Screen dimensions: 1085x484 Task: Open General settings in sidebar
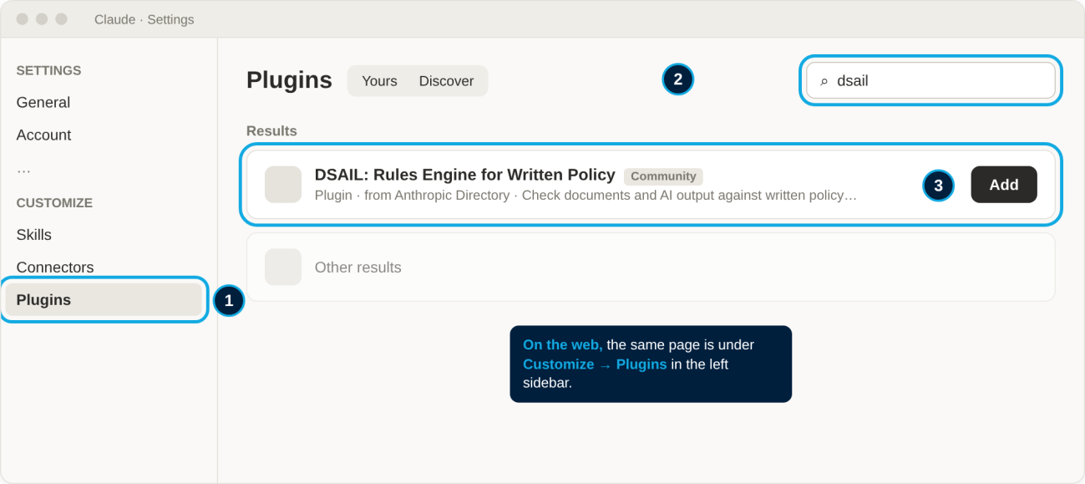(x=43, y=102)
